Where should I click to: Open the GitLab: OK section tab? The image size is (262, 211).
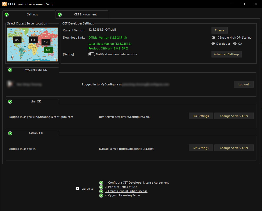point(32,133)
